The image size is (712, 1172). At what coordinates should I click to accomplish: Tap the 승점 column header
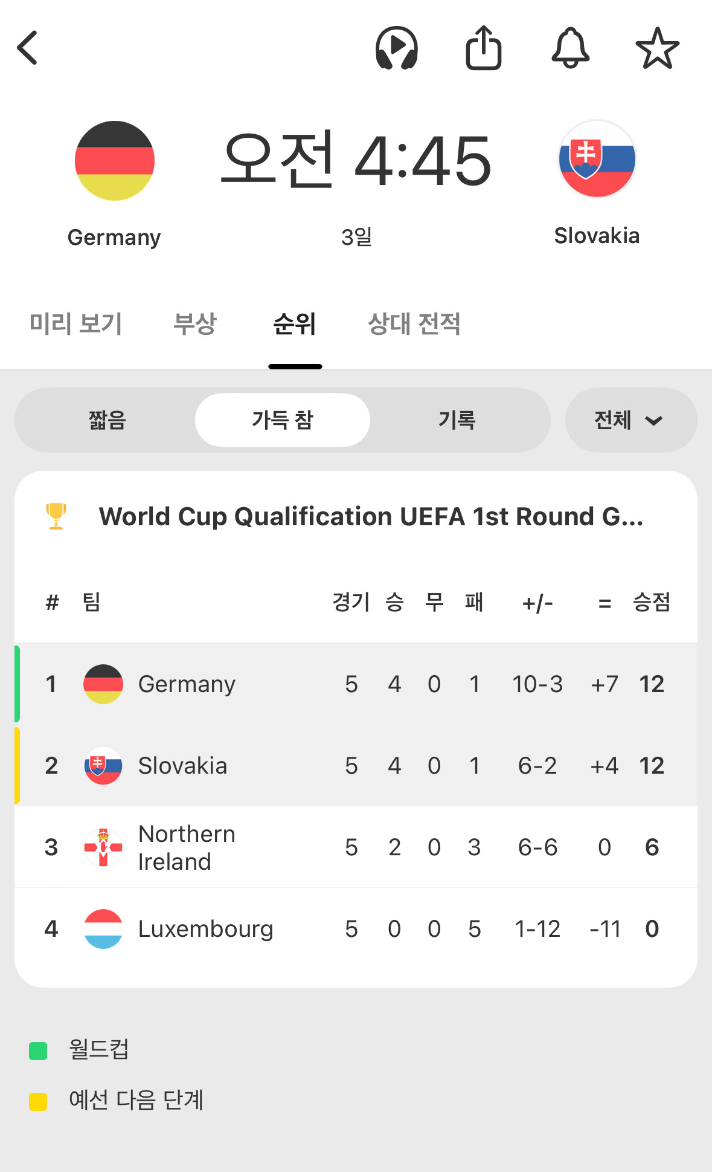651,602
